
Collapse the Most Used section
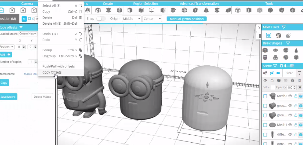click(284, 27)
